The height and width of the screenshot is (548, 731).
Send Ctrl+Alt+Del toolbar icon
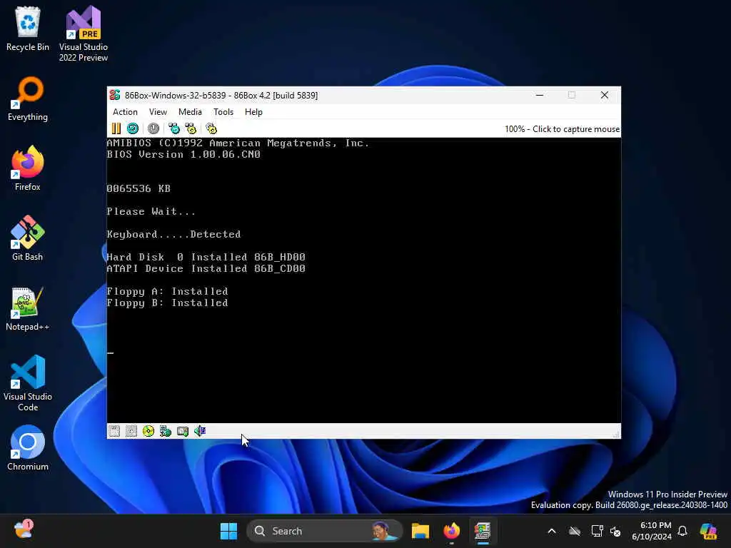[x=174, y=128]
